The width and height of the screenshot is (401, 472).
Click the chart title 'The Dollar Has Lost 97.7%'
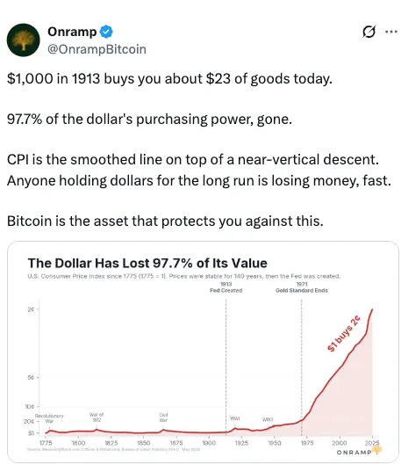click(147, 263)
